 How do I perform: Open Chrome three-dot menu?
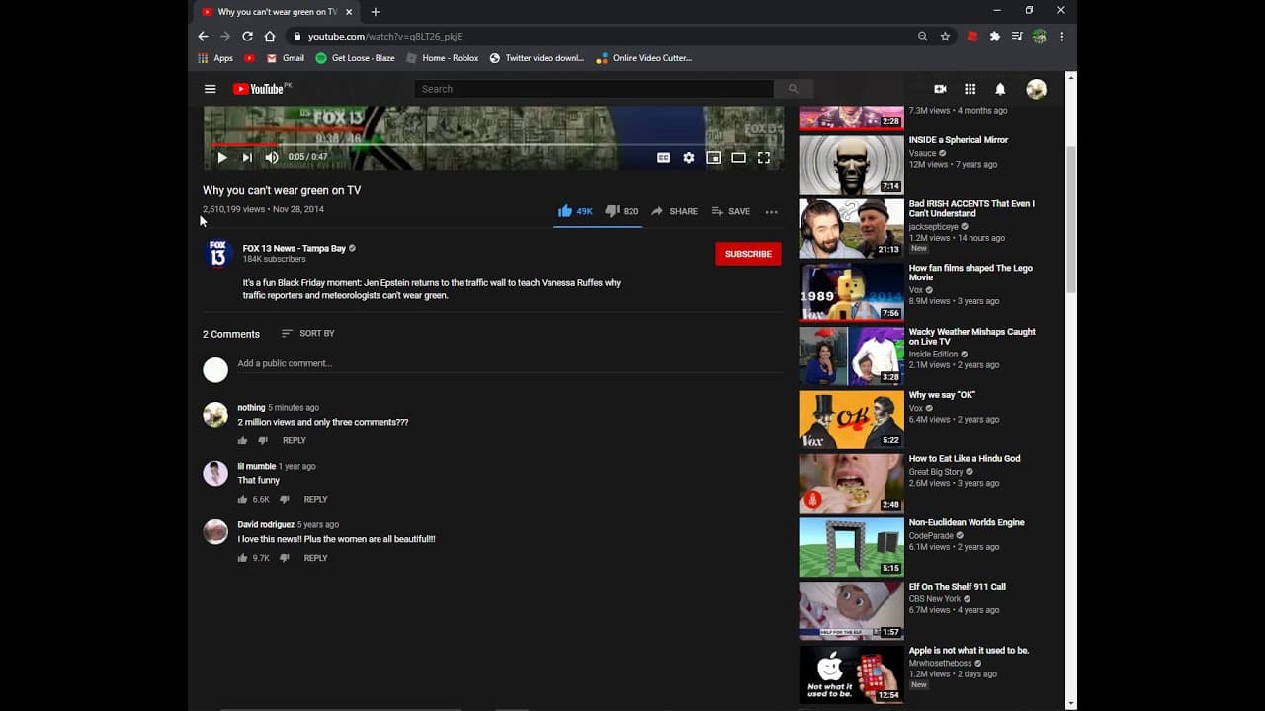pos(1061,36)
